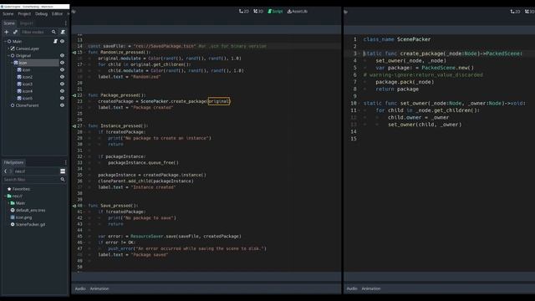535x301 pixels.
Task: Select Icon5 node in scene tree
Action: pos(28,99)
